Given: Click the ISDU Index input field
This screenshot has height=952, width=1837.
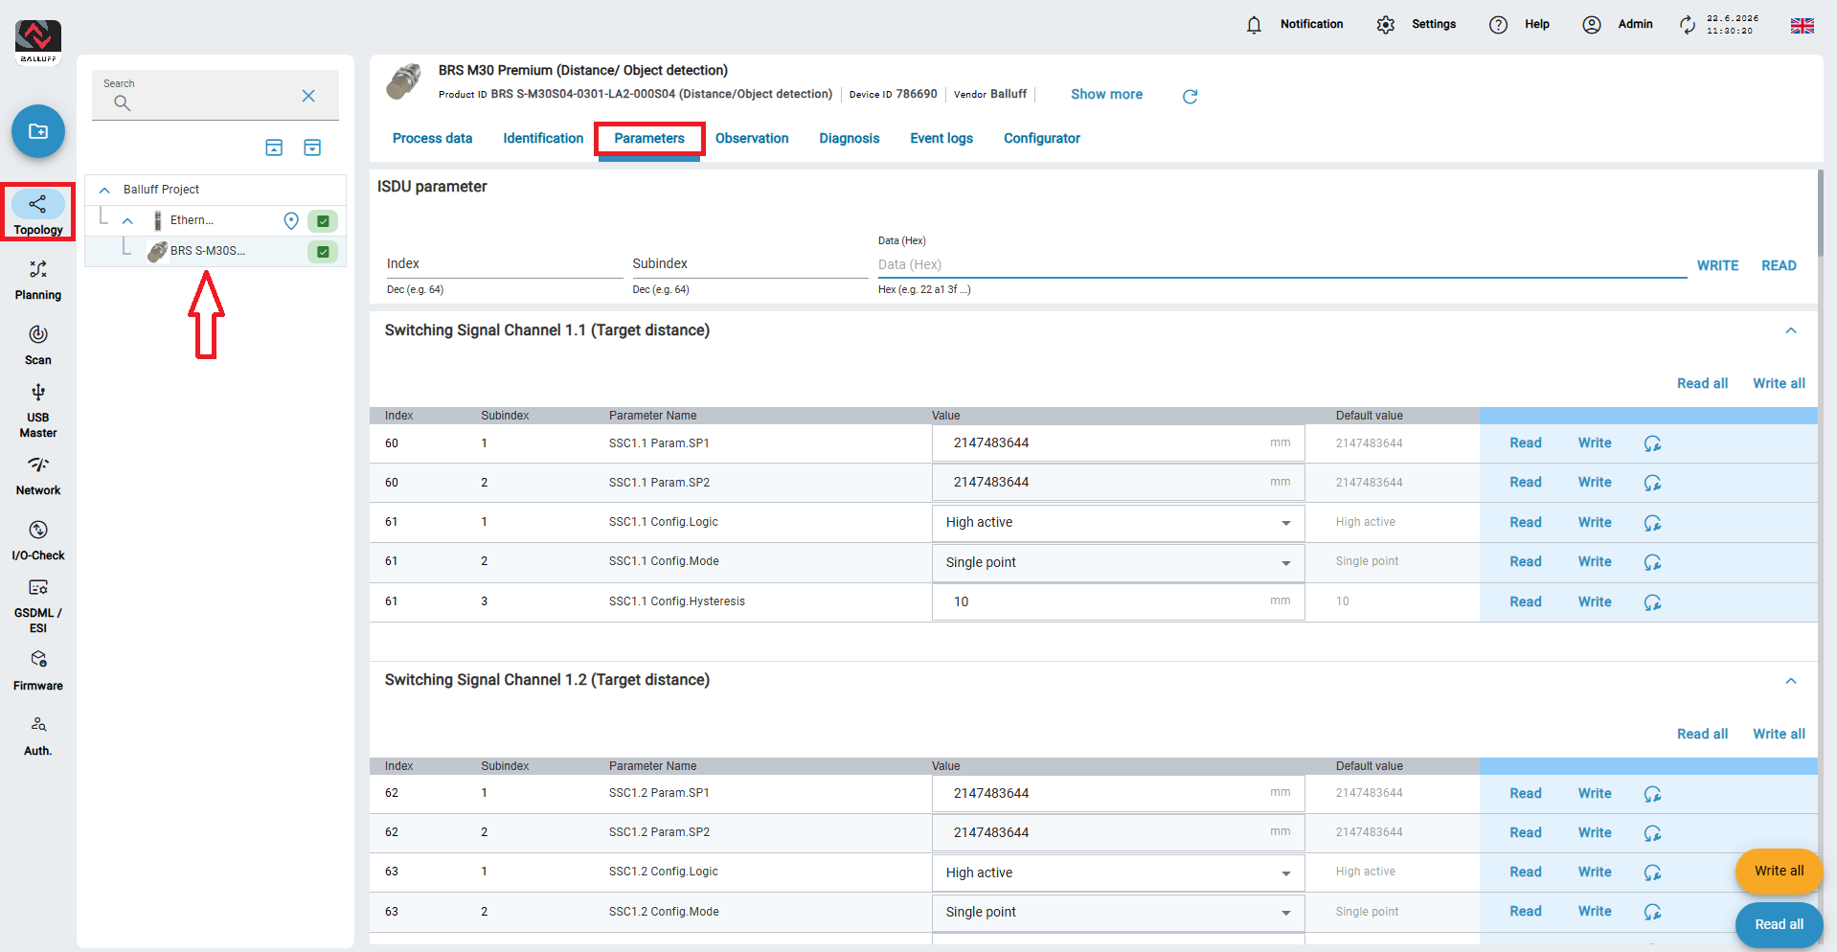Looking at the screenshot, I should pyautogui.click(x=504, y=263).
